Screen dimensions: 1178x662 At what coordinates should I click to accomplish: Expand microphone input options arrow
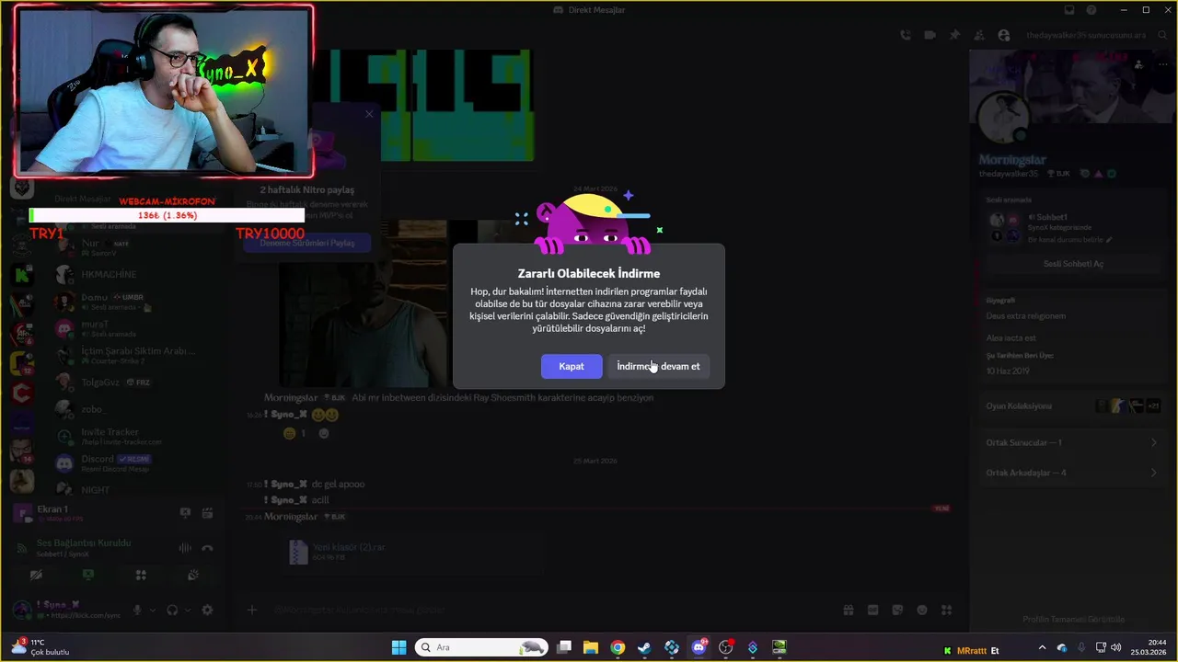(x=153, y=610)
